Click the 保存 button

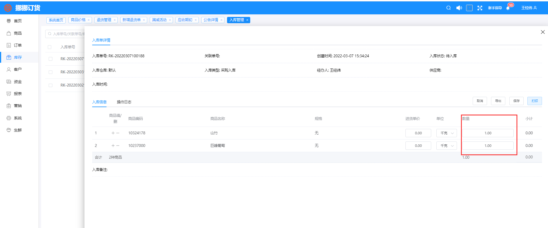516,101
